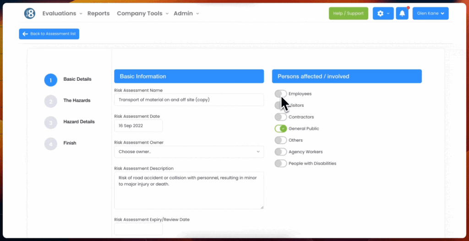The image size is (469, 241).
Task: Click the General Public label
Action: 304,129
